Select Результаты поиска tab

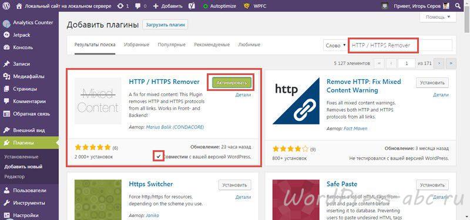coord(95,45)
